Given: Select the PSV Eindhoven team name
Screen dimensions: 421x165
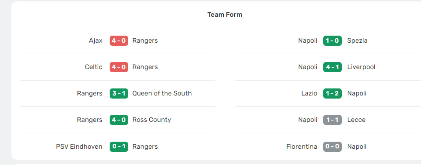Looking at the screenshot, I should click(x=79, y=147).
